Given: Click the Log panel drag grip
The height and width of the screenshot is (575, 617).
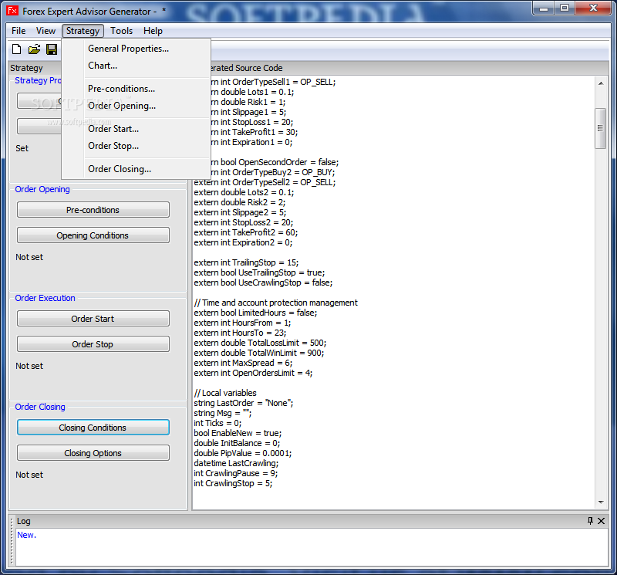Looking at the screenshot, I should pos(12,542).
